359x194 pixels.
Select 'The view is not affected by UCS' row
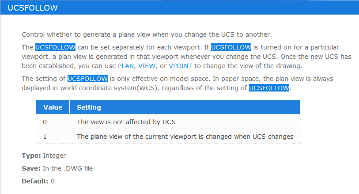168,122
